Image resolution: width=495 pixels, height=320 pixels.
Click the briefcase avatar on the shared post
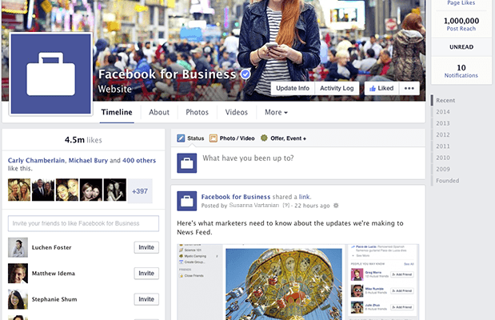(x=187, y=201)
